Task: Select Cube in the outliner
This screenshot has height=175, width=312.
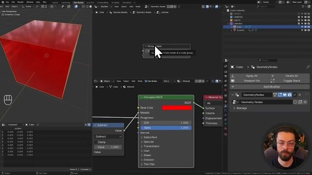Action: point(239,27)
